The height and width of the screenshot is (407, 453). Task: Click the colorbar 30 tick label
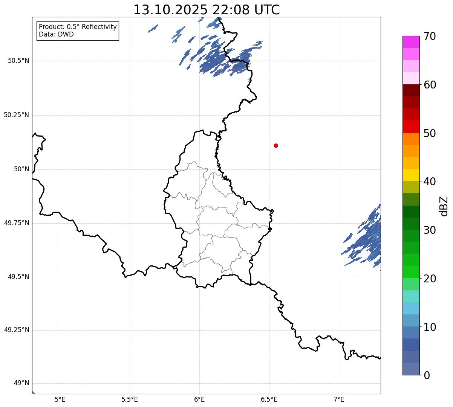[430, 230]
